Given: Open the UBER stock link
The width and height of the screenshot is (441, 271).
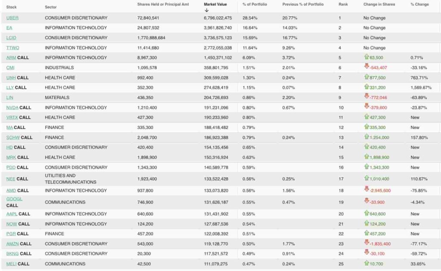Looking at the screenshot, I should 12,18.
